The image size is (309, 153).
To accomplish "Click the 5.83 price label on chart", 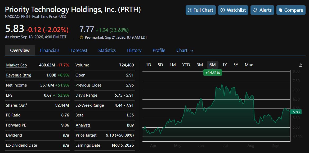I will tap(296, 112).
